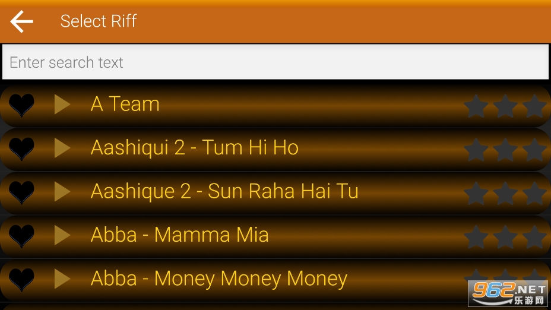The height and width of the screenshot is (310, 551).
Task: Click middle star on Aashiqui 2 - Tum Hi Ho
Action: click(505, 150)
